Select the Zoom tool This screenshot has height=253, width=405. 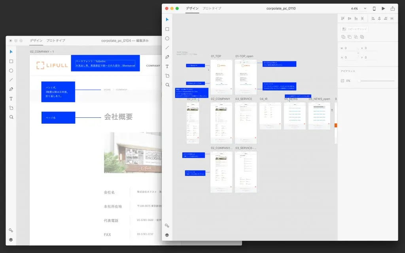click(x=167, y=85)
